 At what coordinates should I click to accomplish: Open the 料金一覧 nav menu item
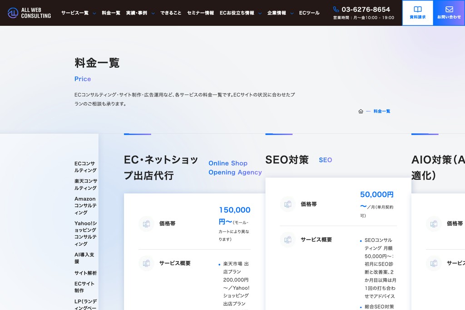point(111,13)
